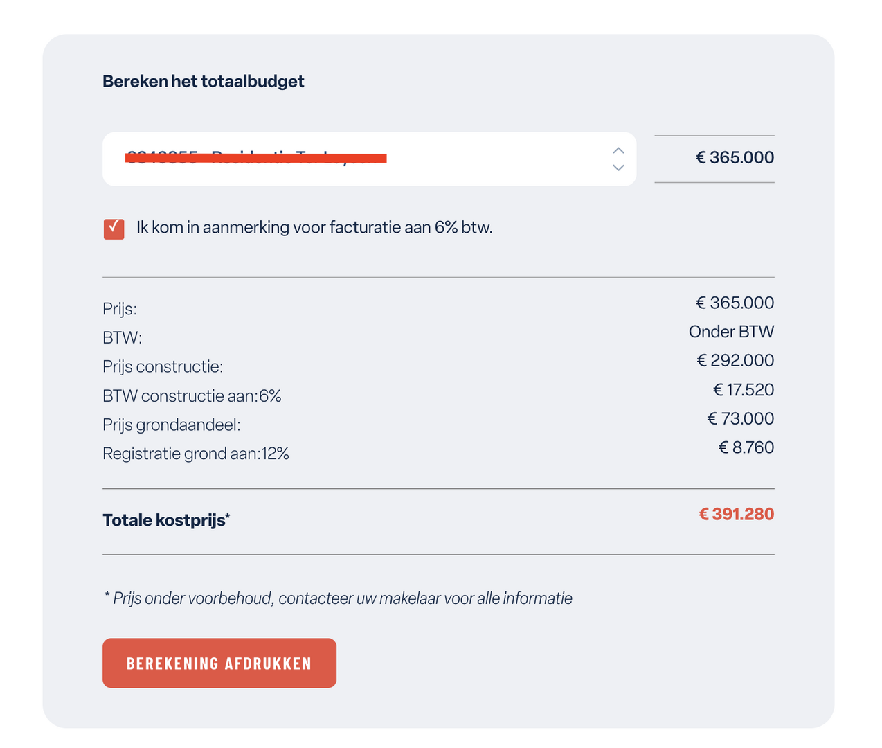882x748 pixels.
Task: Click the grondaandeel amount € 73.000
Action: point(740,419)
